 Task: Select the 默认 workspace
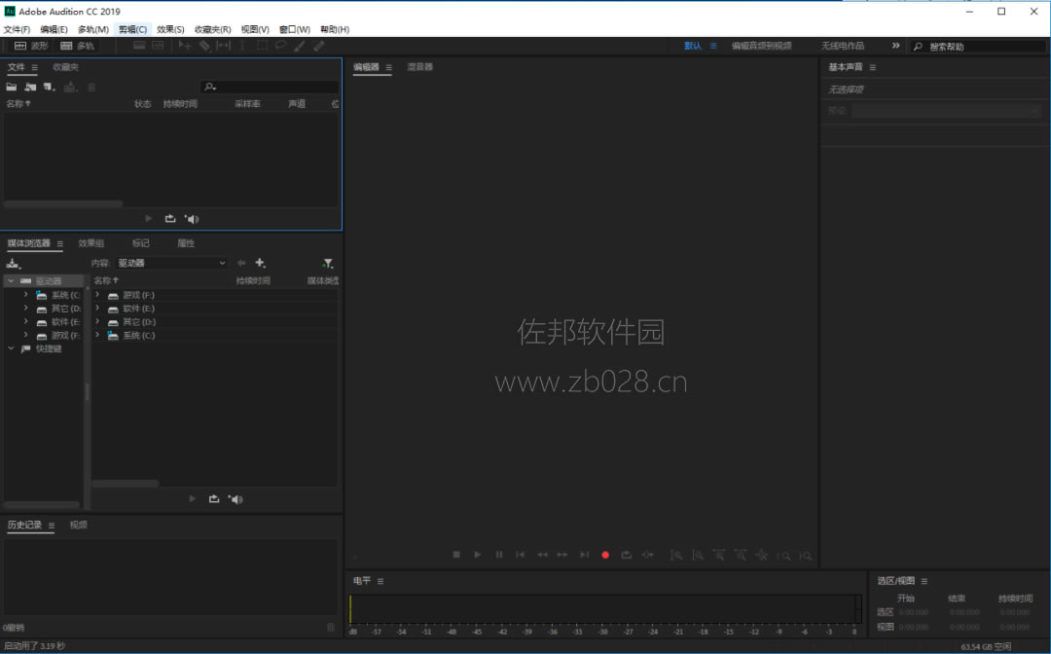[x=693, y=46]
